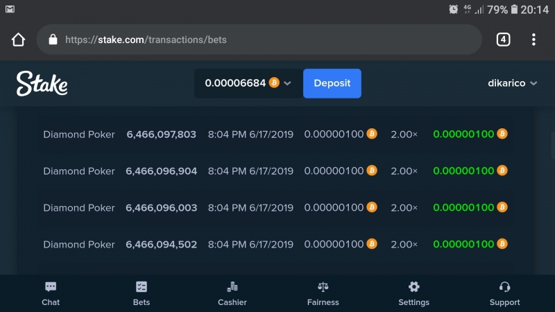Tap the alarm icon in status bar
The height and width of the screenshot is (312, 555).
(454, 9)
